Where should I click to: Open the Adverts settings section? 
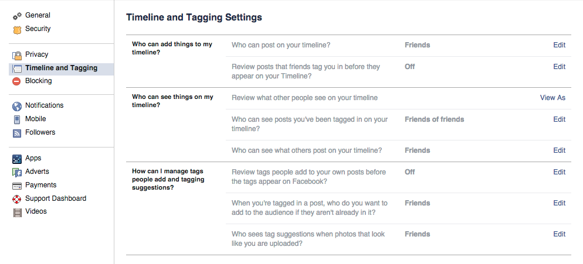pos(37,172)
